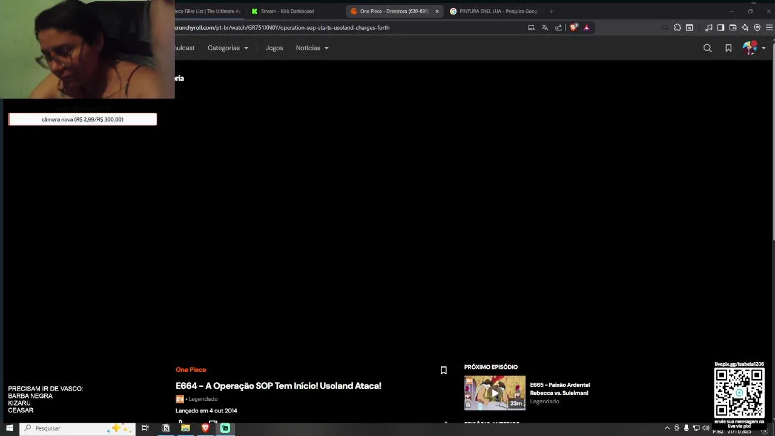775x436 pixels.
Task: Open Brave Leo AI sparkle icon
Action: [x=745, y=27]
